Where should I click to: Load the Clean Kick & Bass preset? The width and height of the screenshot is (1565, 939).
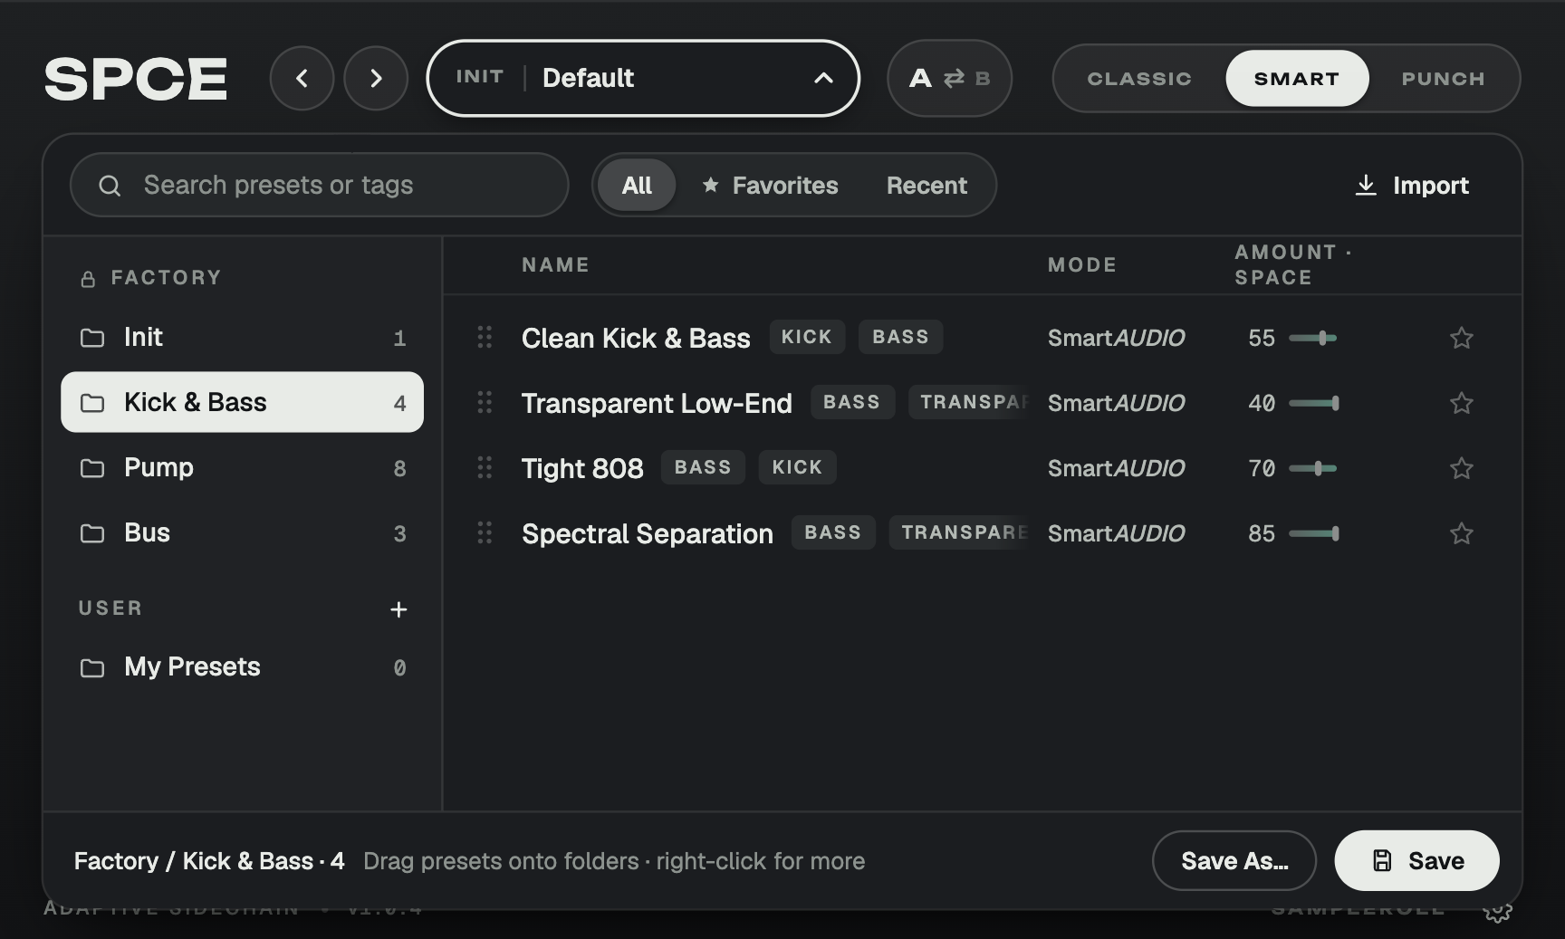[636, 339]
